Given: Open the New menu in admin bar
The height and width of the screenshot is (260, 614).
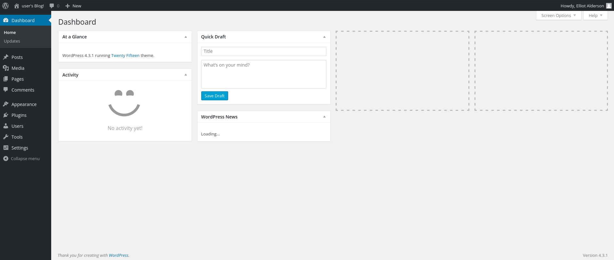Looking at the screenshot, I should coord(73,6).
